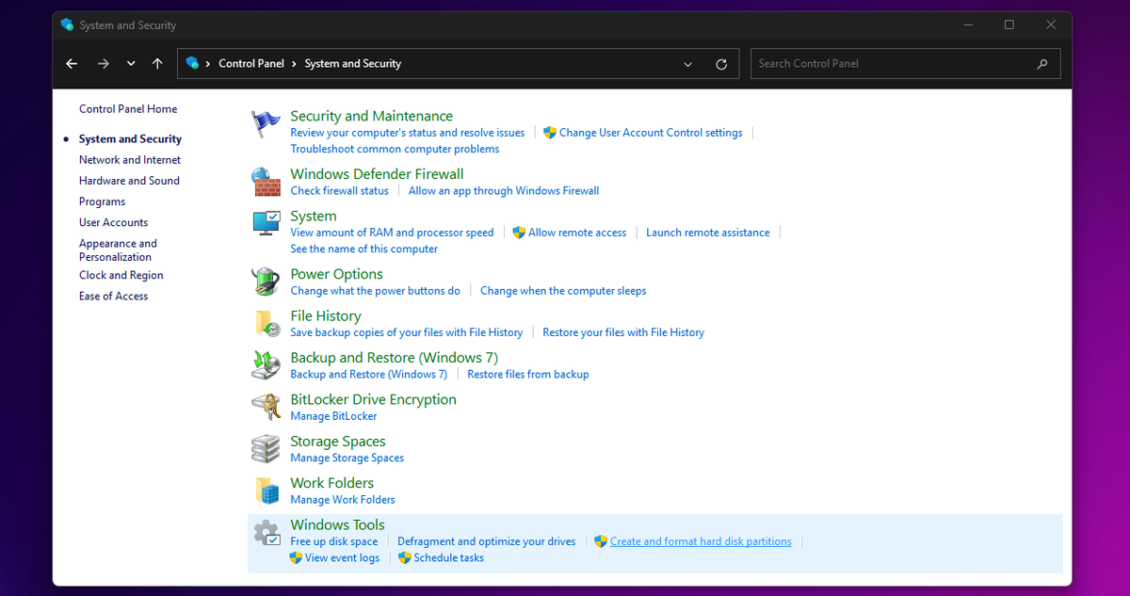Screen dimensions: 1130x596
Task: Go back with the back arrow
Action: pos(72,64)
